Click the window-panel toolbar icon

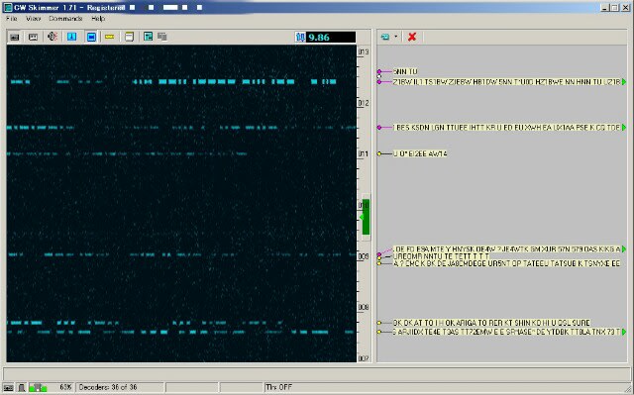(129, 37)
